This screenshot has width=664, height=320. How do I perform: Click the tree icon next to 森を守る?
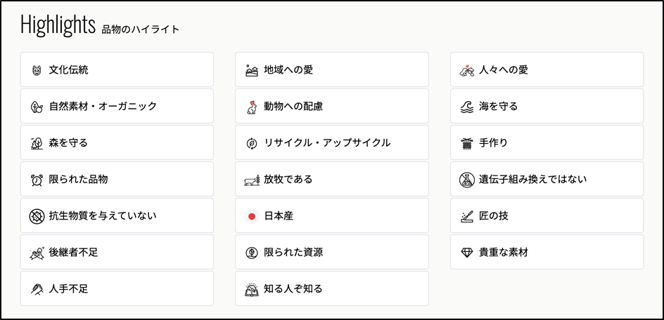(x=37, y=143)
